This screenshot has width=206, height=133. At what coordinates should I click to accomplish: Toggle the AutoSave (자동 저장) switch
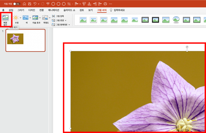(x=17, y=4)
